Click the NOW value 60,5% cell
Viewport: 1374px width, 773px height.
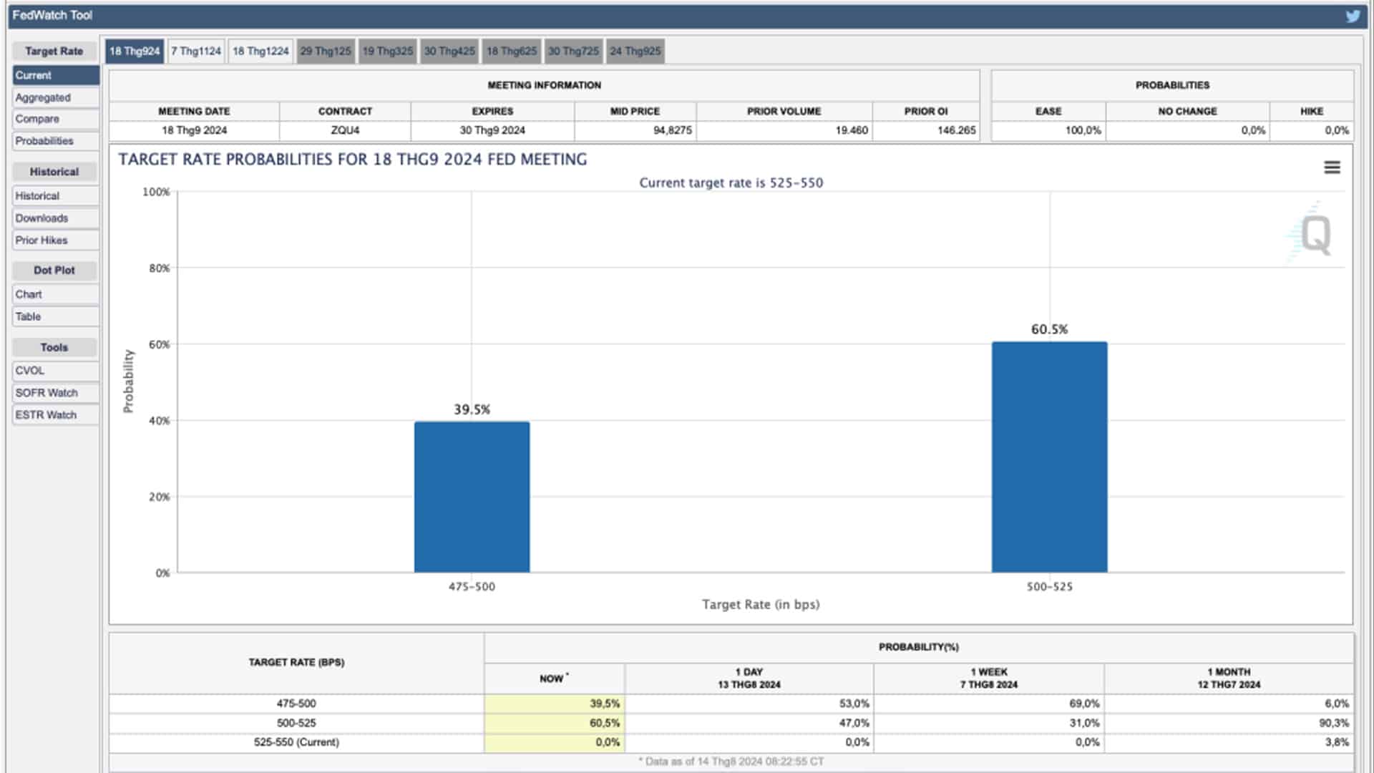click(x=555, y=723)
